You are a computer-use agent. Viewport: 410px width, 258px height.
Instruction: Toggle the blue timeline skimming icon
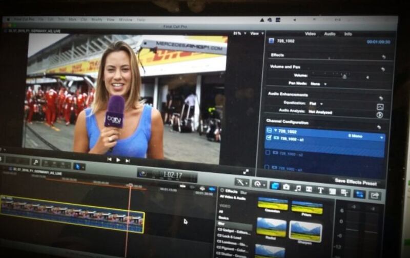(x=212, y=189)
